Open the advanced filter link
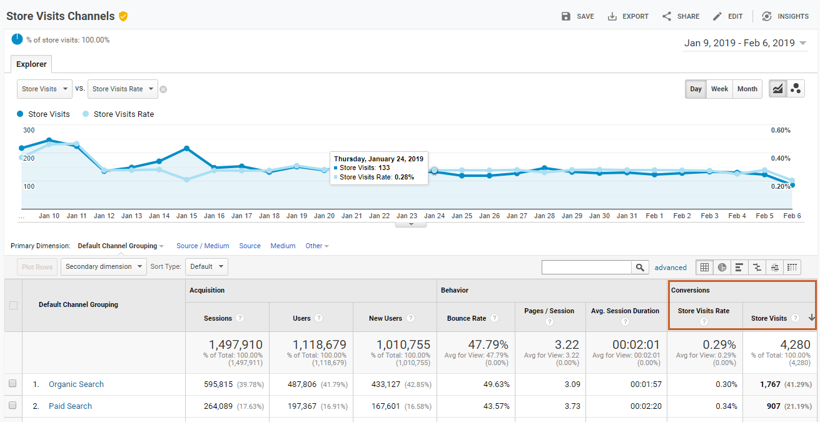 [671, 268]
